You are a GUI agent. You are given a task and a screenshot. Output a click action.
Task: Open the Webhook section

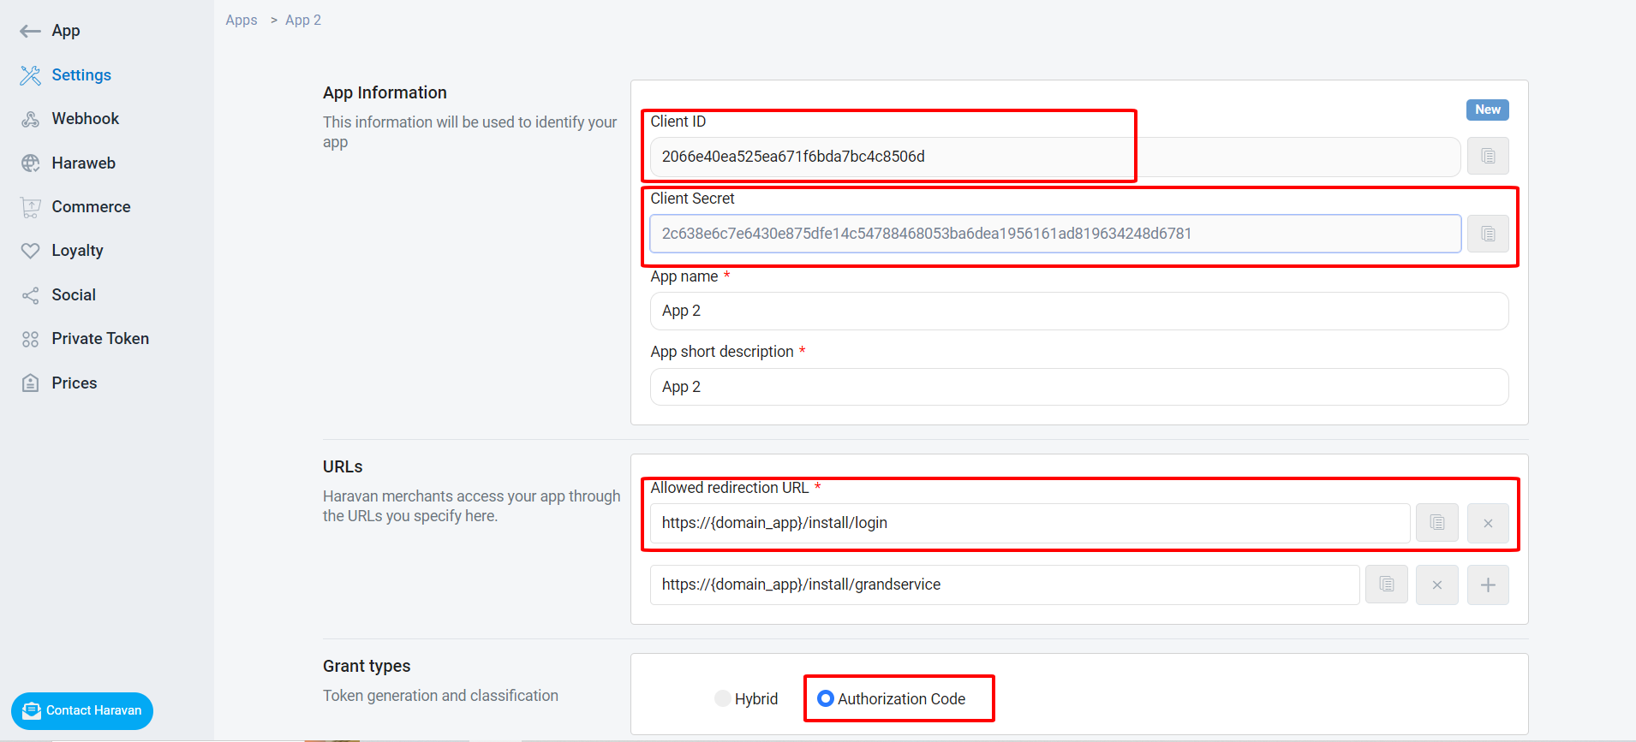click(85, 119)
